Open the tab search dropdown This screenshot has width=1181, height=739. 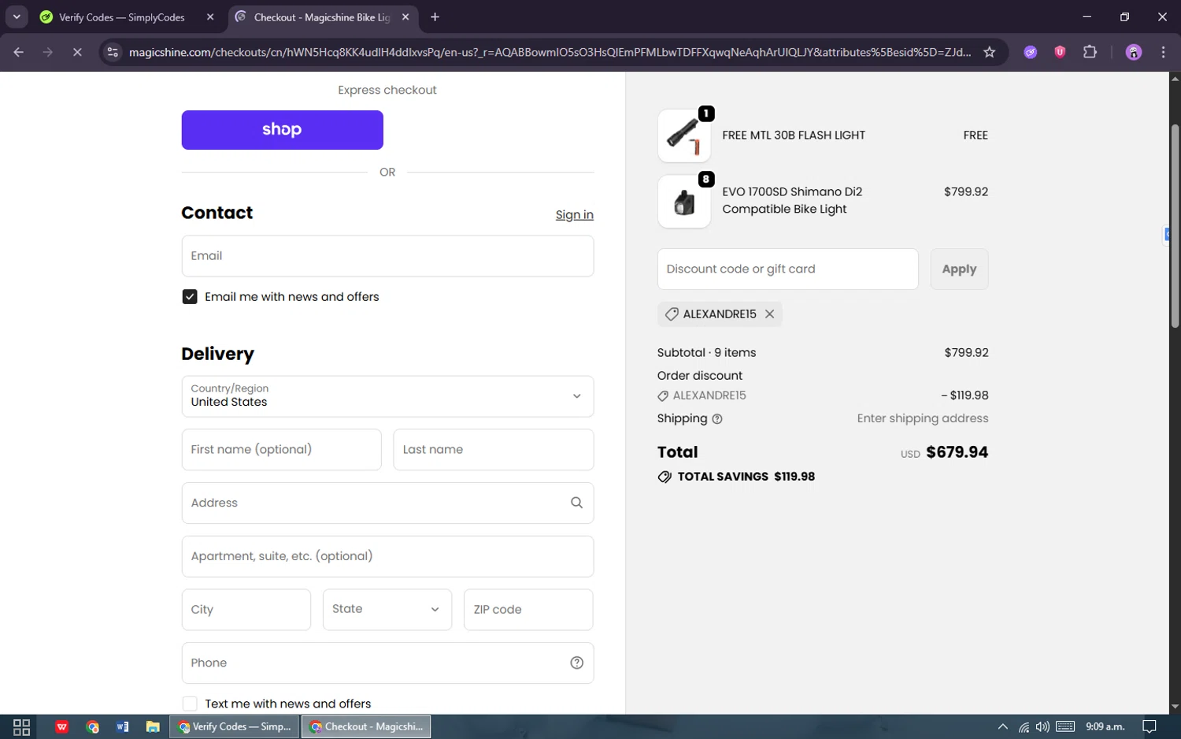(17, 17)
